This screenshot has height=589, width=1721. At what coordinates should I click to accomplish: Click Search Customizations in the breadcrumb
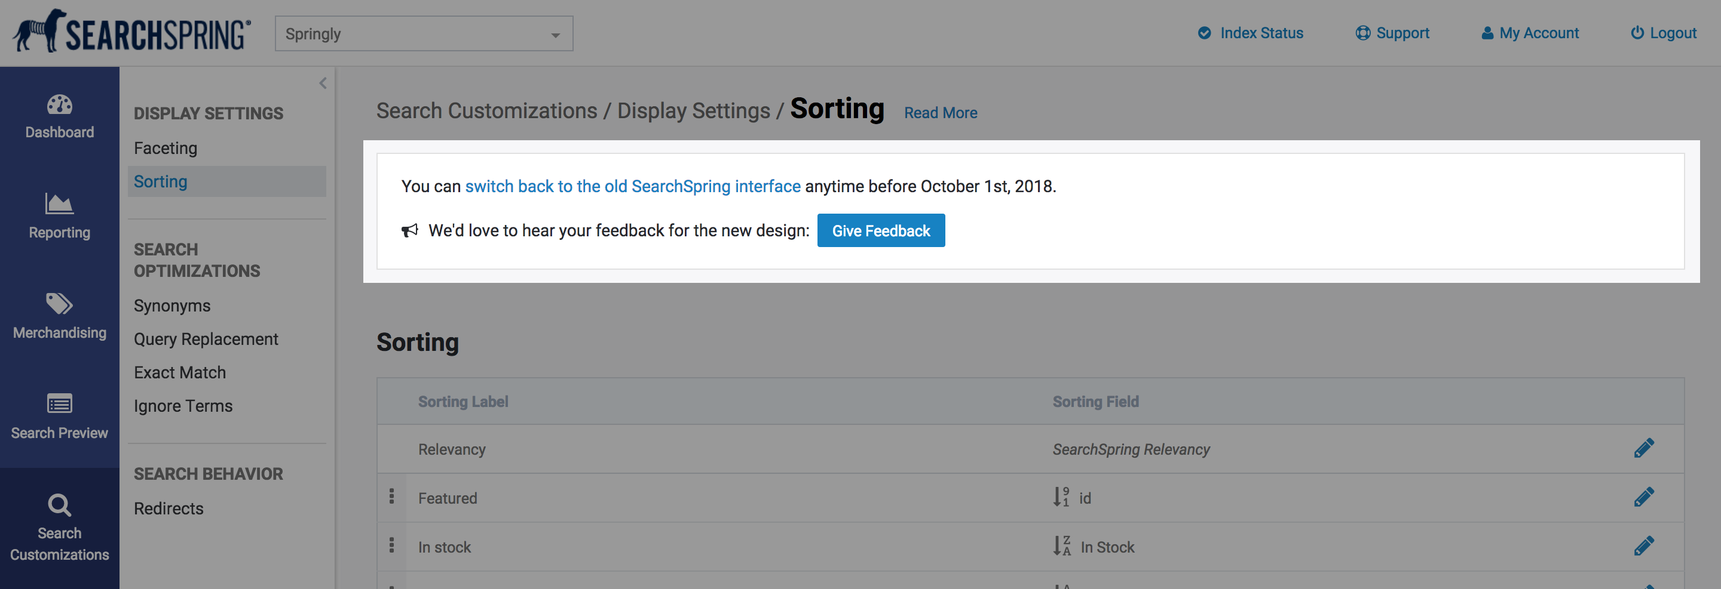[x=486, y=111]
